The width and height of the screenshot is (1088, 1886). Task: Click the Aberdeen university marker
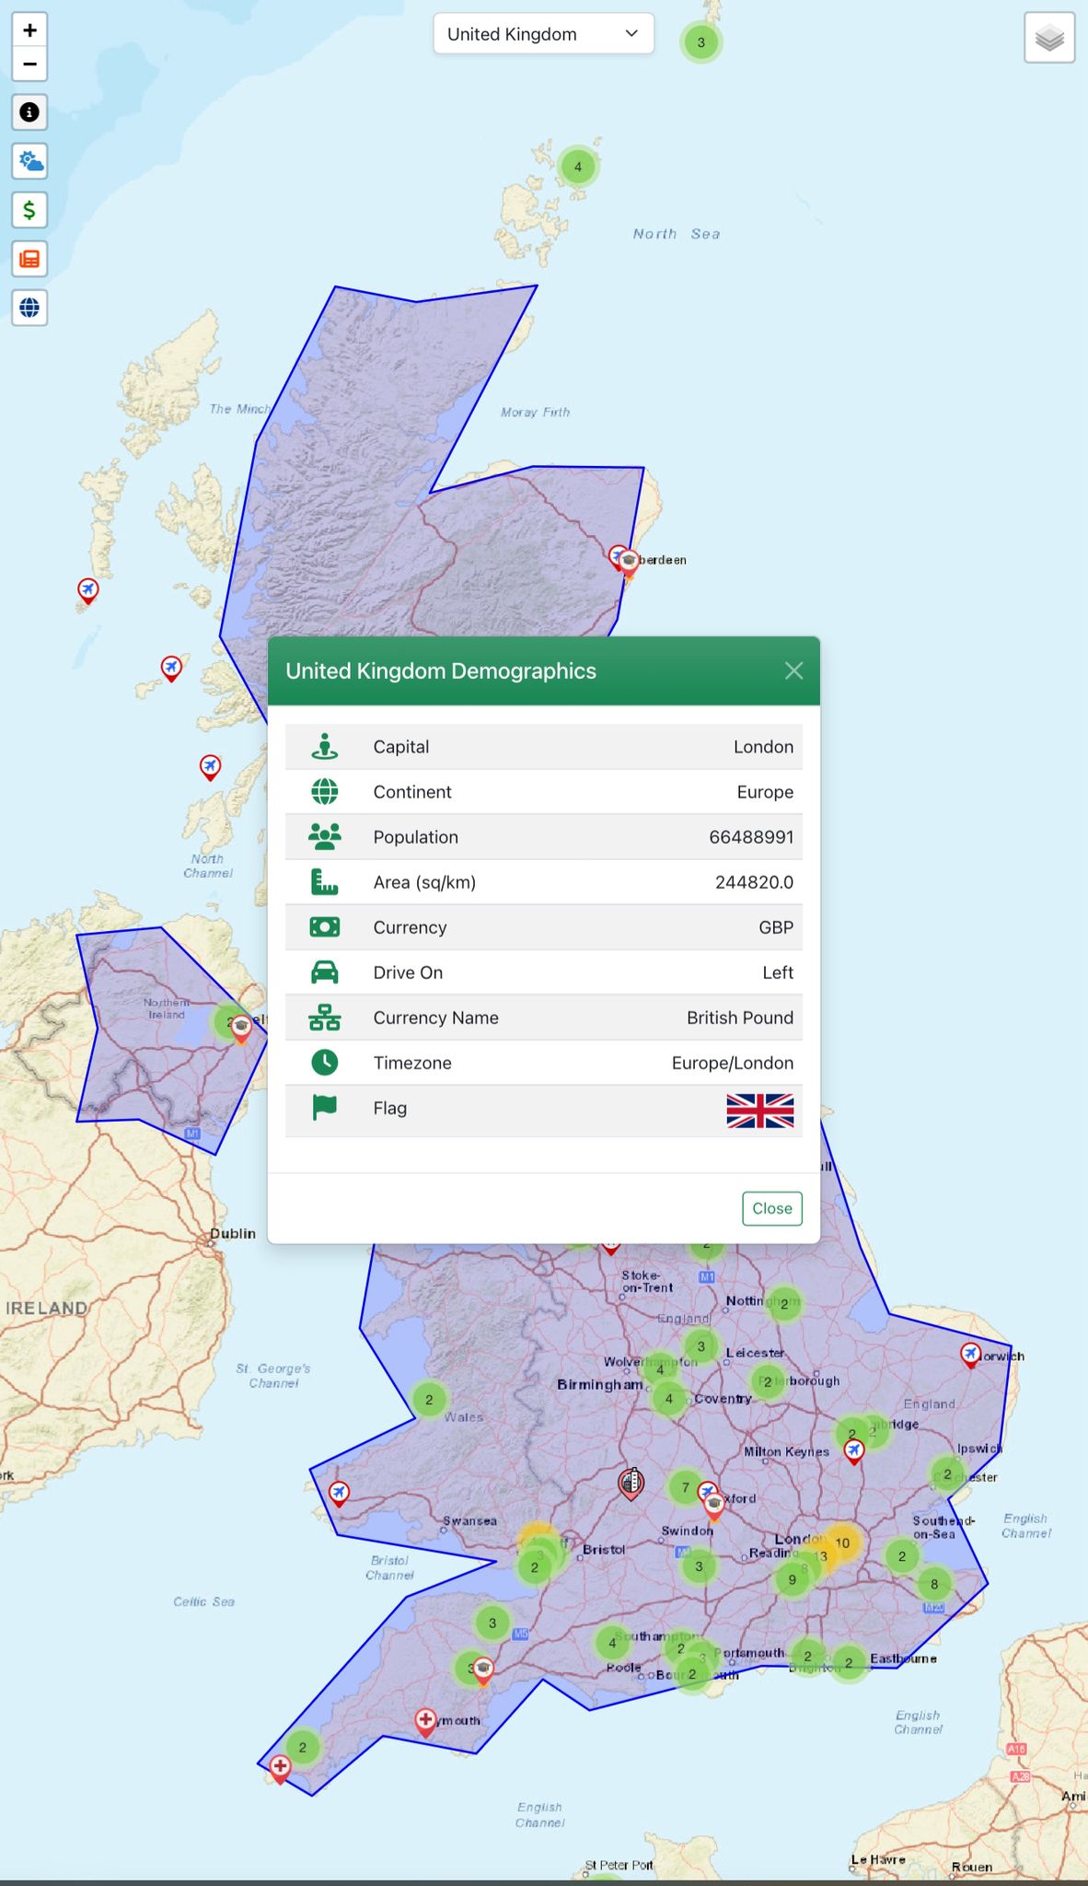pos(629,561)
